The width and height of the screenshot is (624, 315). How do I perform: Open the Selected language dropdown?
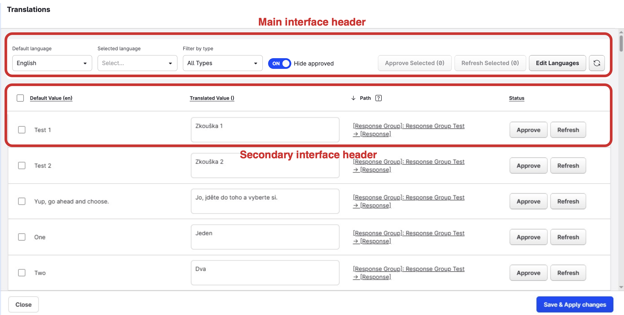(137, 63)
